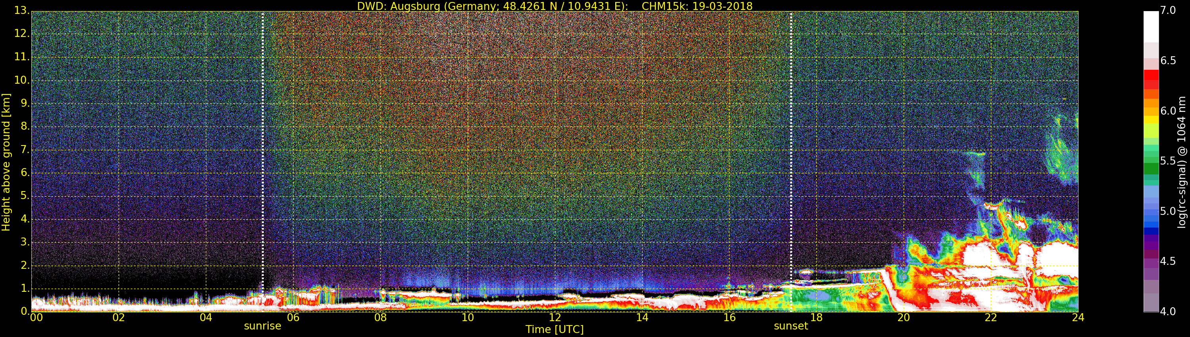Click the '00' tick label on the time axis
Viewport: 1190px width, 337px height.
[x=36, y=318]
